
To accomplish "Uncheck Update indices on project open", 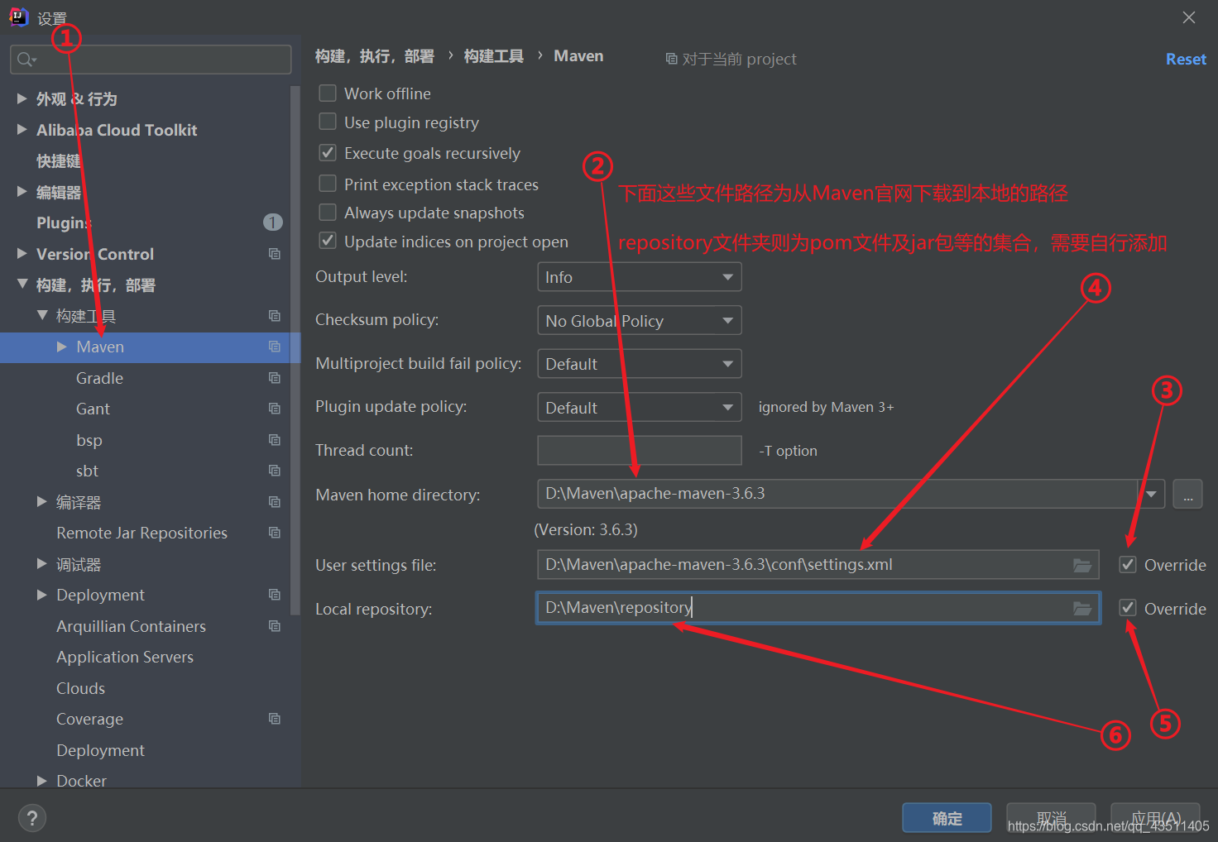I will pos(328,241).
